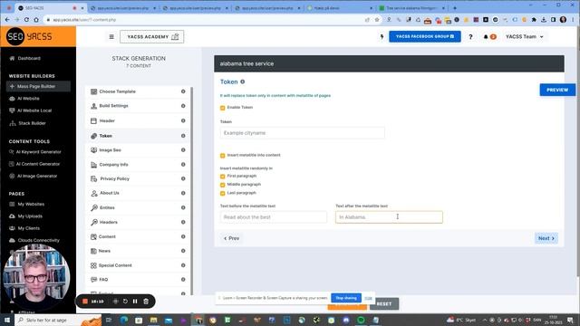Stop the Loom recording red button

pyautogui.click(x=85, y=302)
